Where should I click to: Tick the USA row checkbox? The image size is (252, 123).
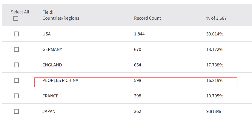pyautogui.click(x=16, y=34)
